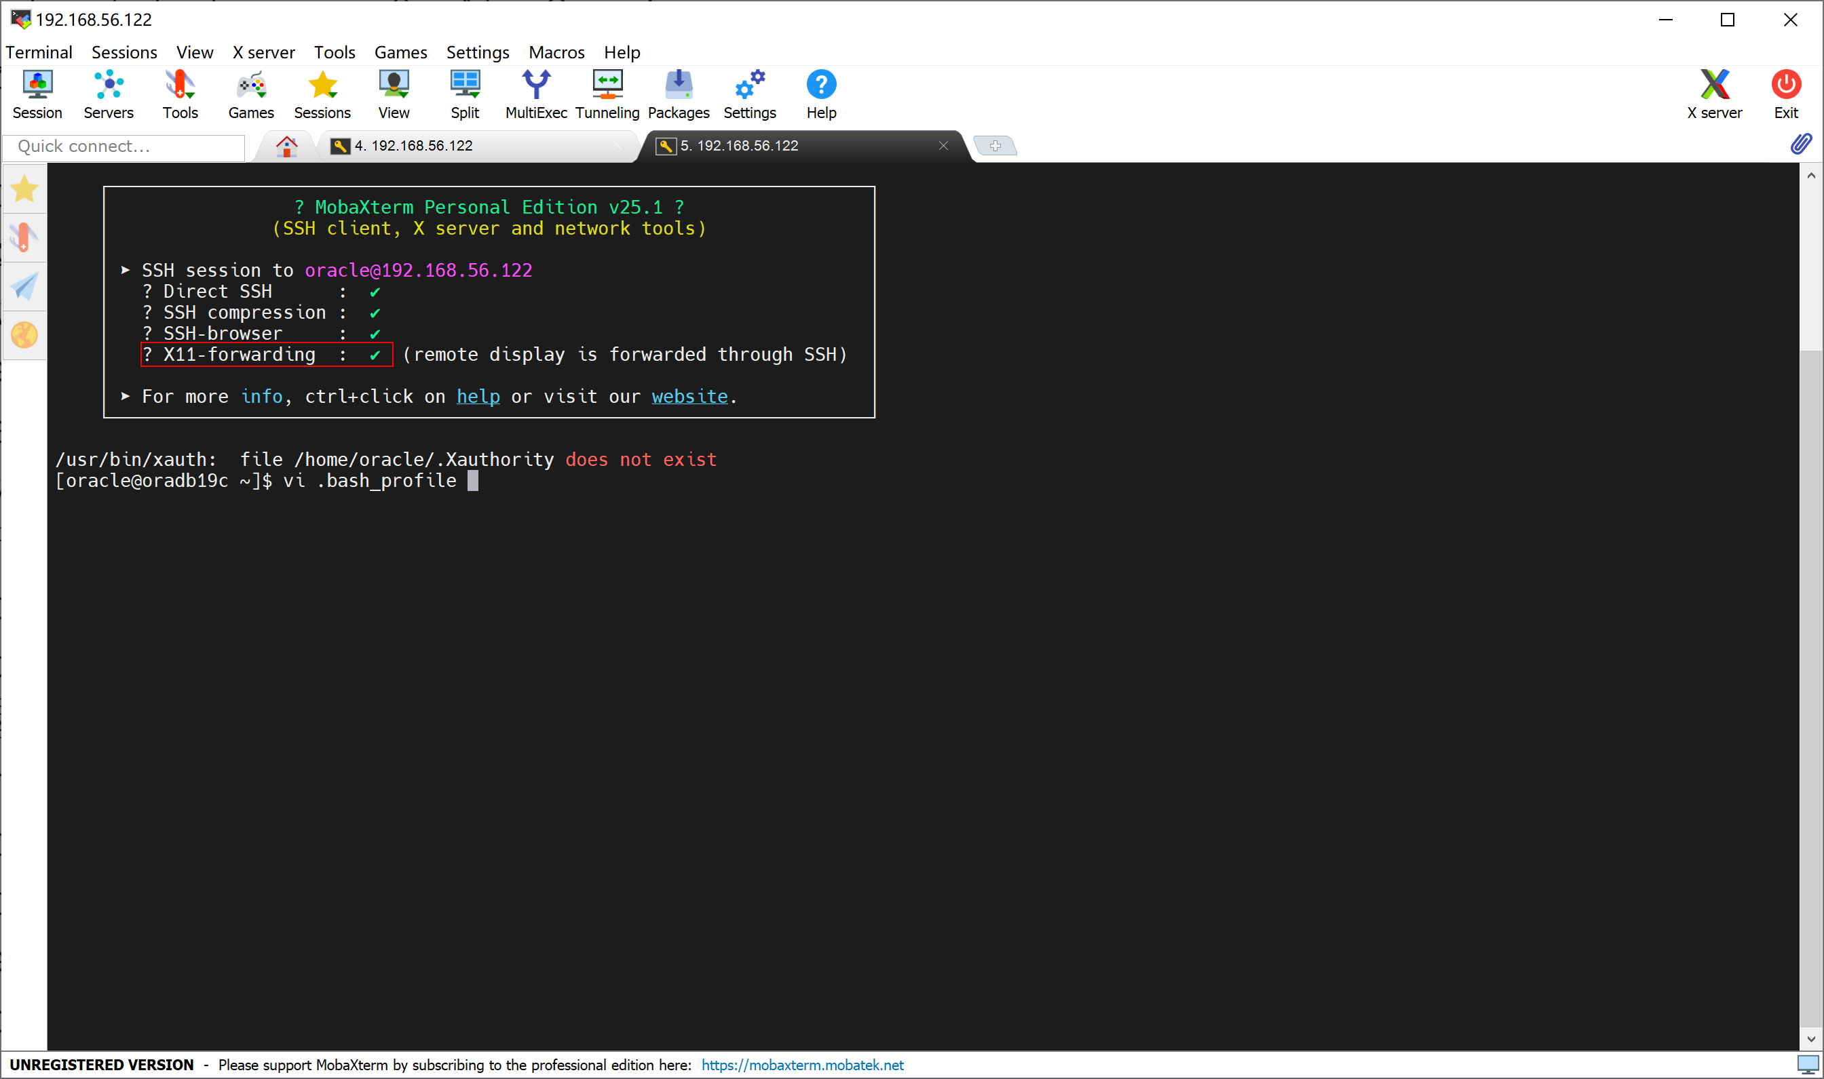Open the MultiExec toolbar icon
Viewport: 1824px width, 1079px height.
point(535,94)
